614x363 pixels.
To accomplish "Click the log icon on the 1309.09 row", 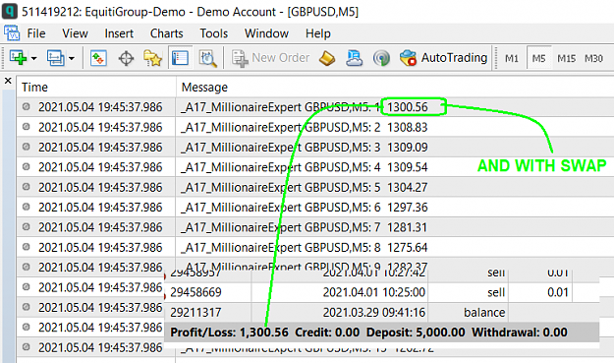I will [x=27, y=147].
